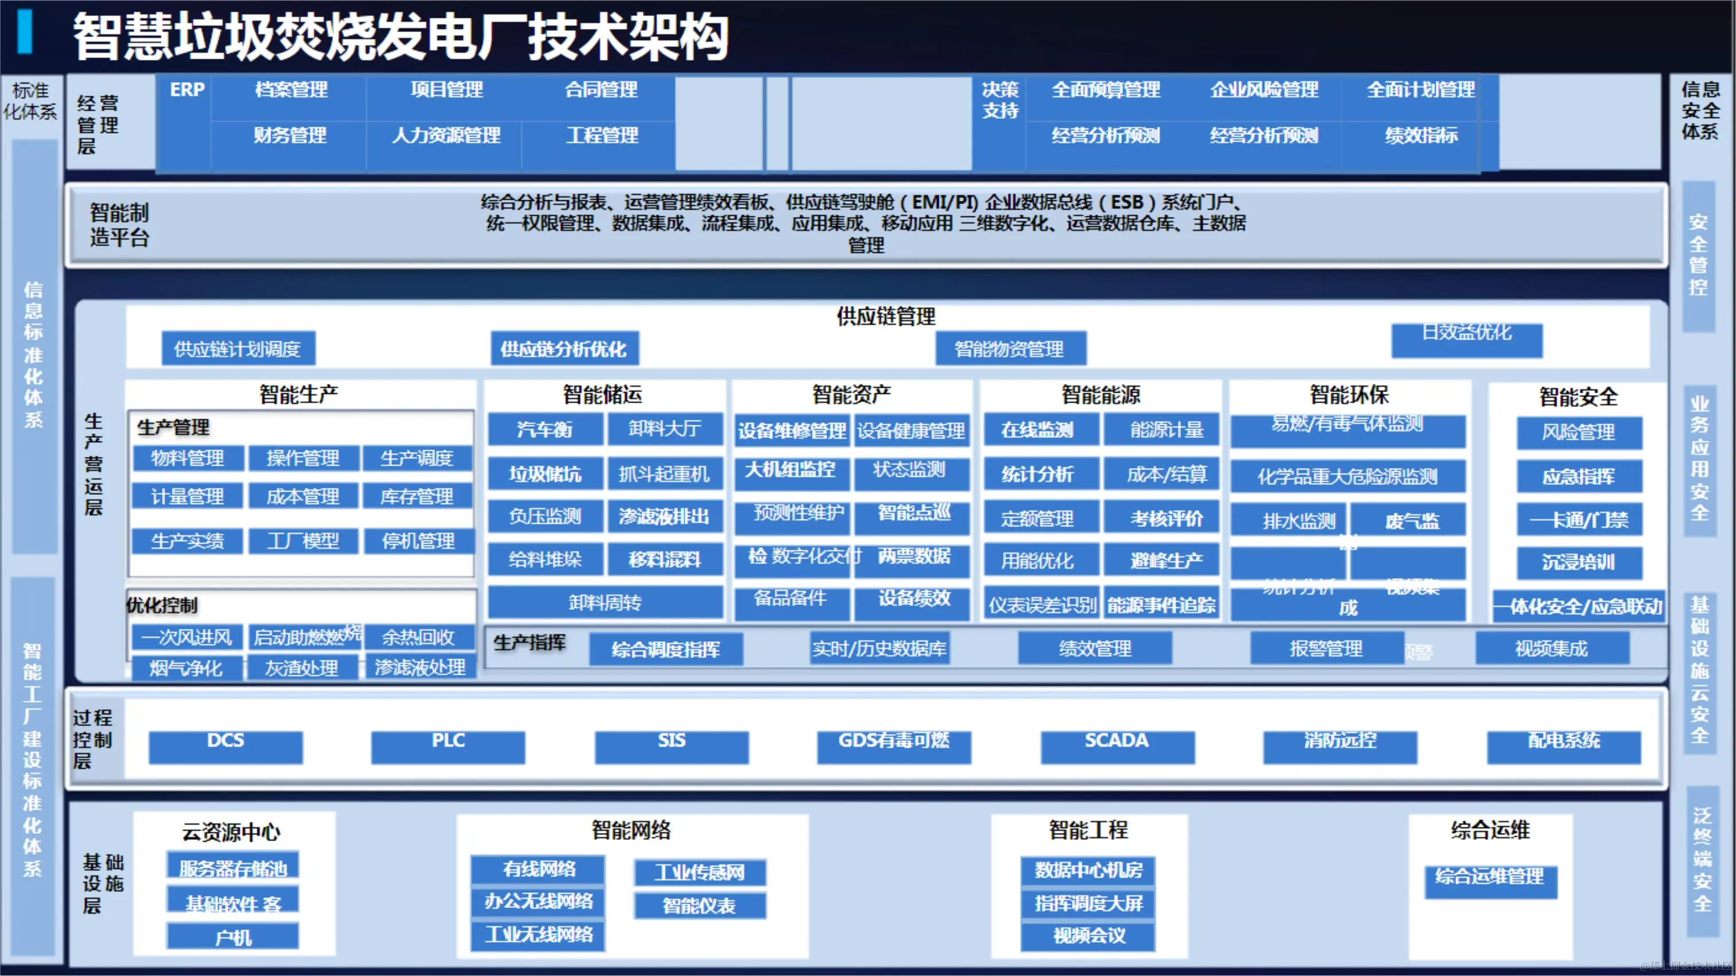Viewport: 1736px width, 976px height.
Task: Click the 消防远控 box
Action: coord(1340,747)
